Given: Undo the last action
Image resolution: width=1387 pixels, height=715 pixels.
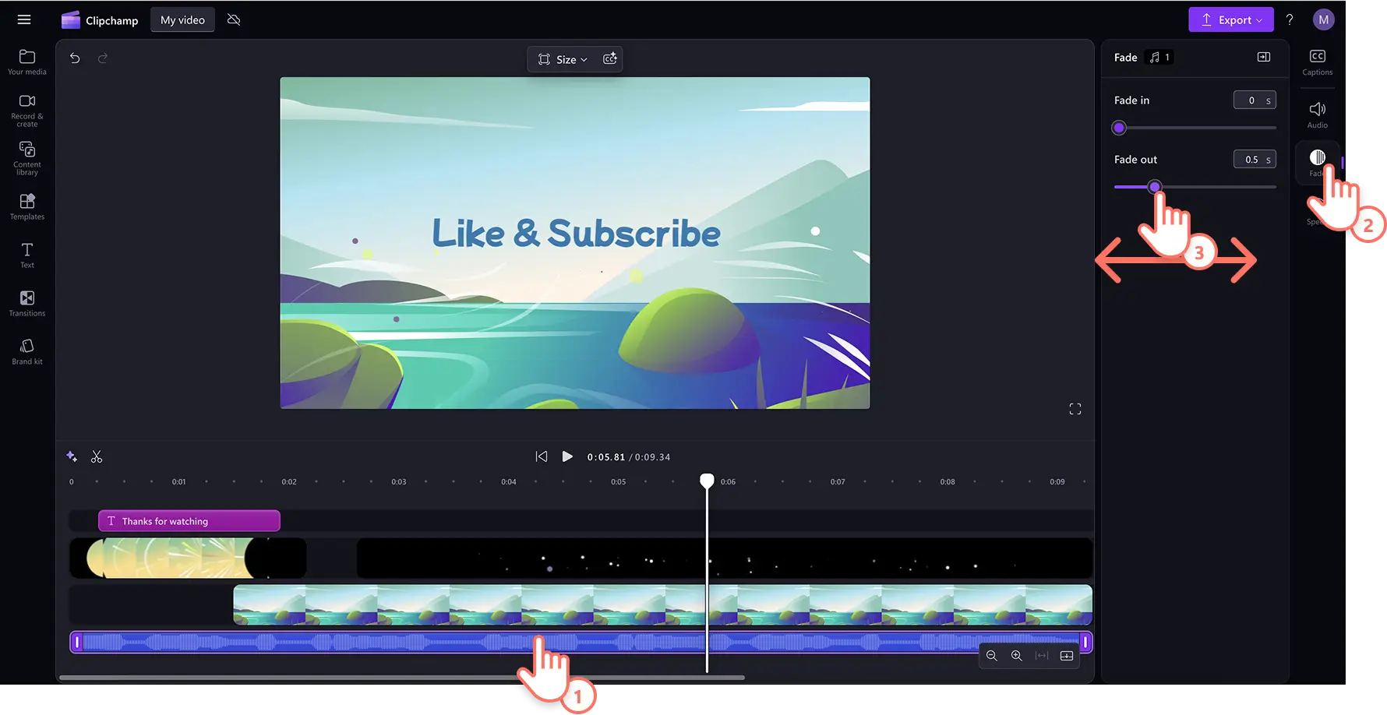Looking at the screenshot, I should pos(75,58).
